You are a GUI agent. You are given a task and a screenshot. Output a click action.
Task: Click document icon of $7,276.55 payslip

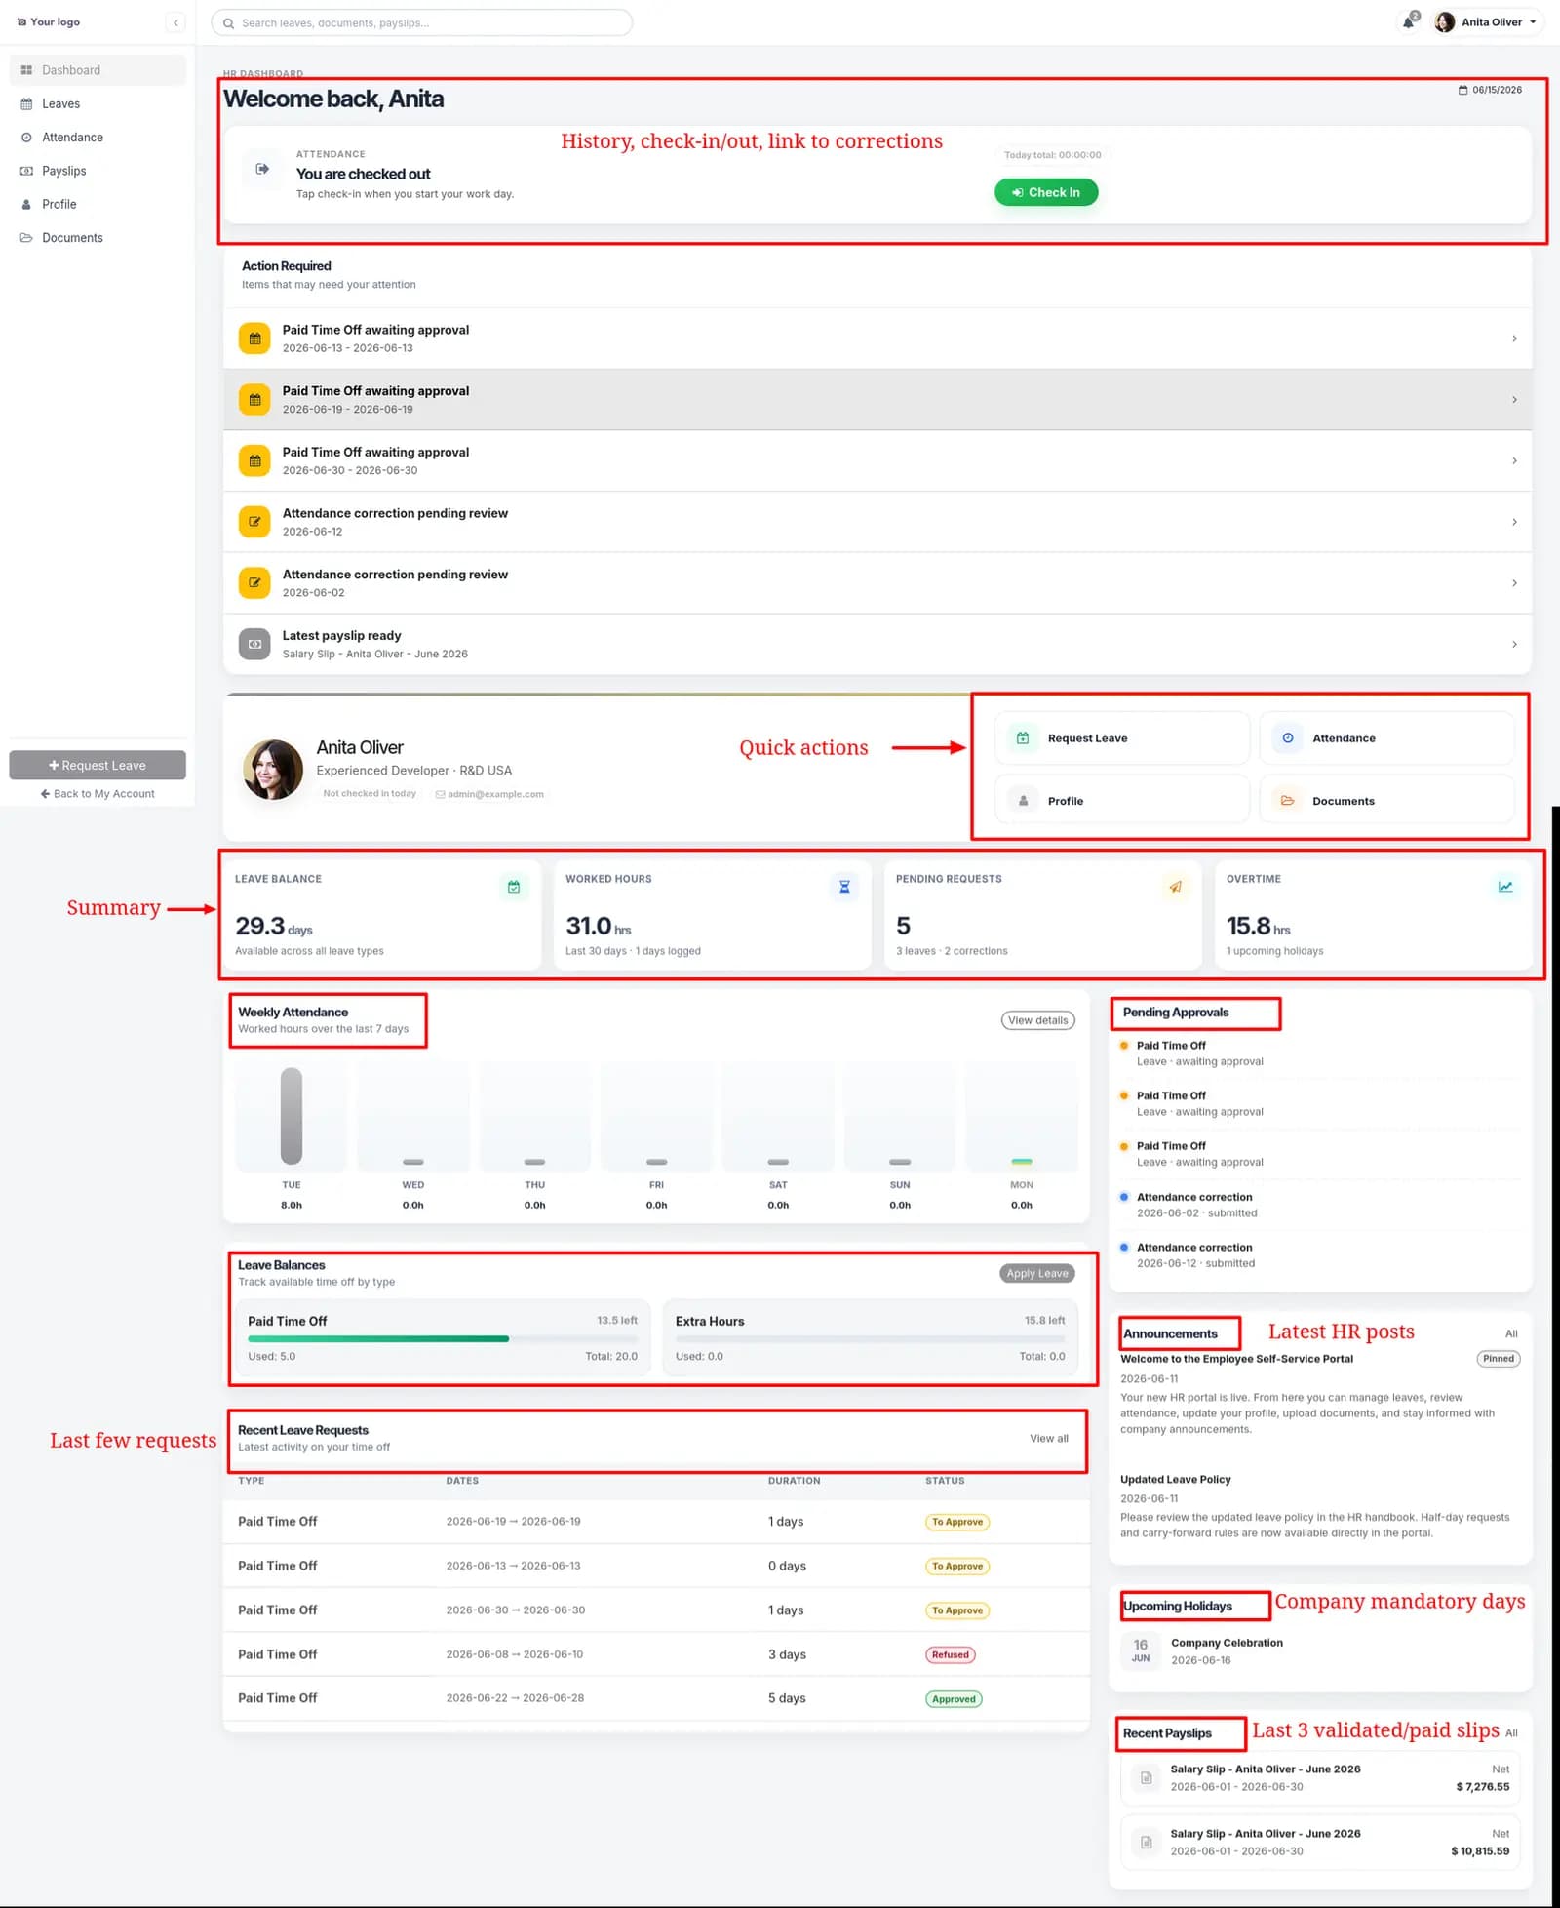pyautogui.click(x=1147, y=1778)
